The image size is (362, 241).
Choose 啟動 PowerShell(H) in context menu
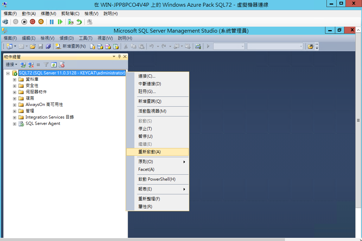(x=158, y=179)
